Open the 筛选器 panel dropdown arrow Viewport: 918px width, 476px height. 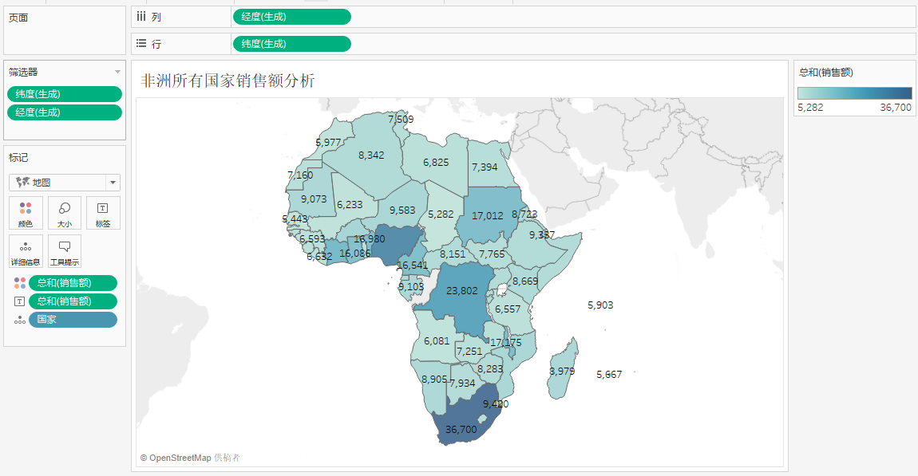(117, 72)
